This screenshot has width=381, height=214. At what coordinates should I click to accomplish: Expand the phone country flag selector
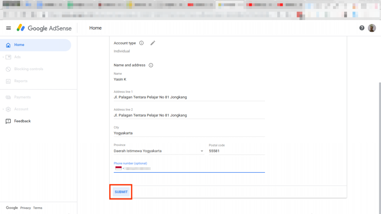coord(118,168)
